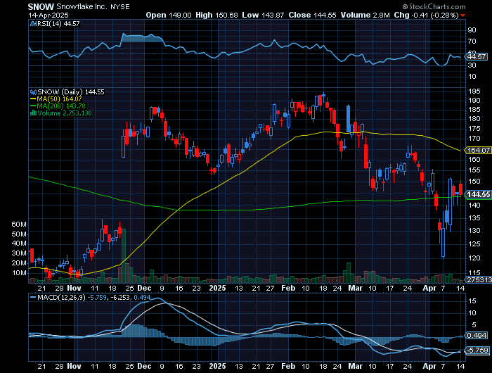Click the Chg -0.41 (-0.28%) value
Viewport: 492px width, 373px height.
(426, 15)
